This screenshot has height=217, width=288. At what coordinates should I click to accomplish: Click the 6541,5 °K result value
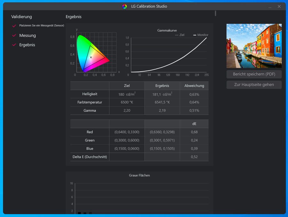(x=162, y=102)
